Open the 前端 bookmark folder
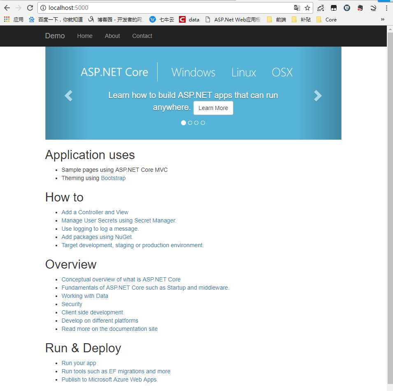The width and height of the screenshot is (393, 391). (x=277, y=19)
